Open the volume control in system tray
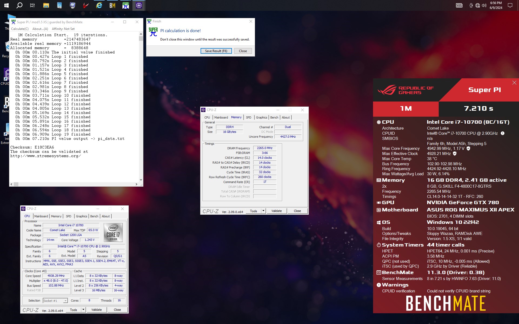This screenshot has width=519, height=324. point(484,5)
